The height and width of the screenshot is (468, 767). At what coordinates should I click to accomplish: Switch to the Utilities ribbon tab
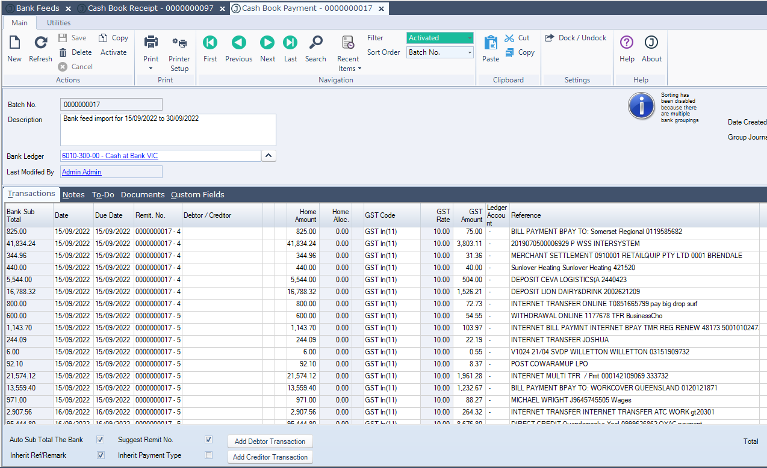(58, 23)
